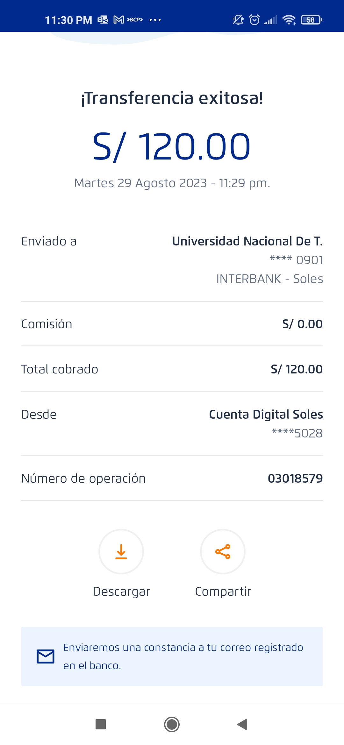
Task: Tap the alarm clock status icon
Action: click(254, 20)
